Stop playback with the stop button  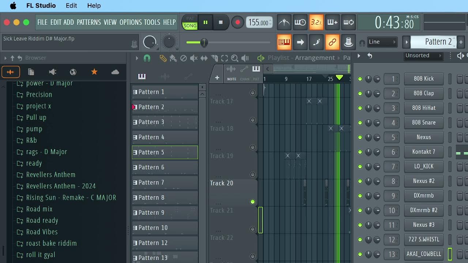(220, 22)
